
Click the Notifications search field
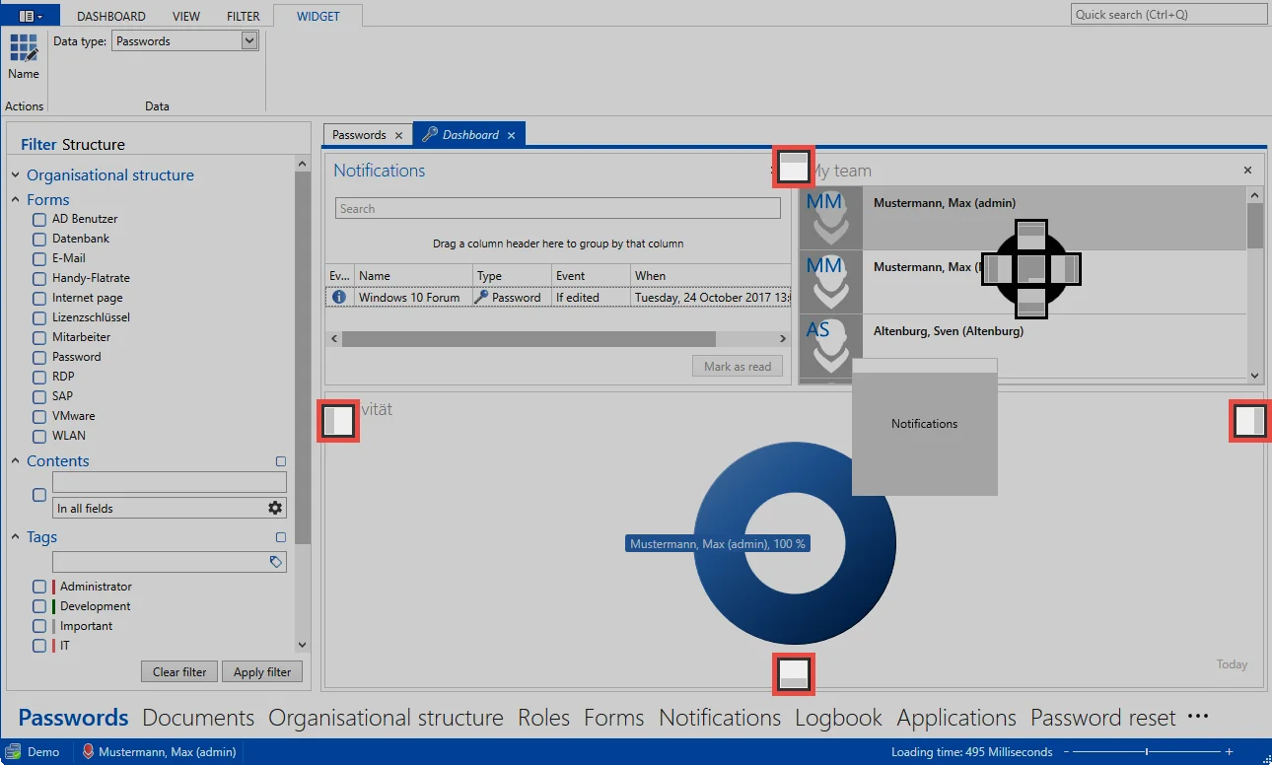(558, 209)
